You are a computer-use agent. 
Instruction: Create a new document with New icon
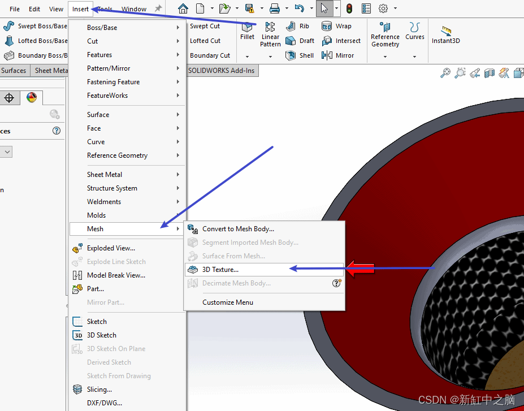coord(200,8)
